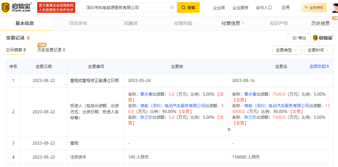Open the 变更类型 dropdown
338x167 pixels.
(287, 50)
